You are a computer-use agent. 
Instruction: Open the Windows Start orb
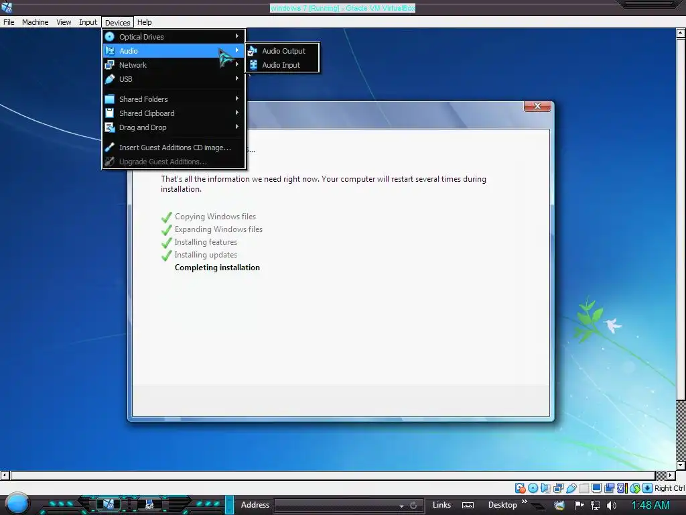click(x=17, y=504)
